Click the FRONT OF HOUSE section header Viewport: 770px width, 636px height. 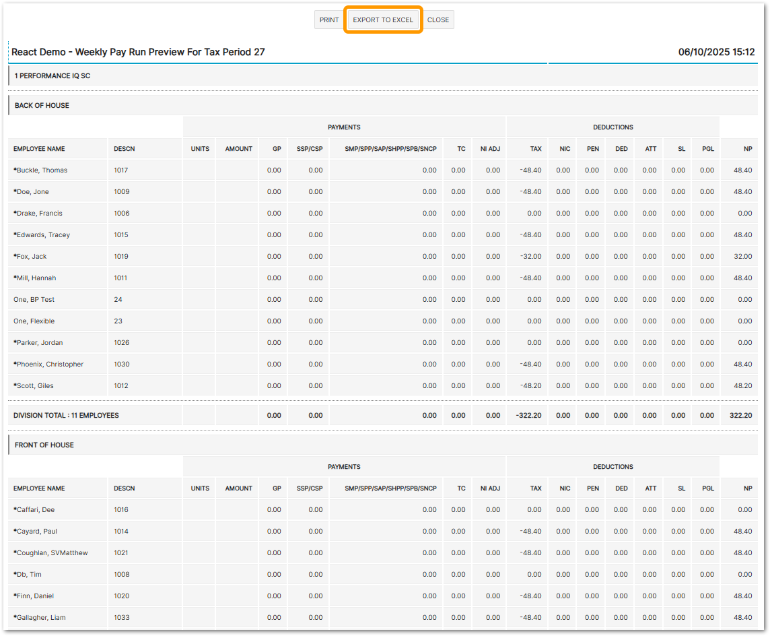coord(44,445)
